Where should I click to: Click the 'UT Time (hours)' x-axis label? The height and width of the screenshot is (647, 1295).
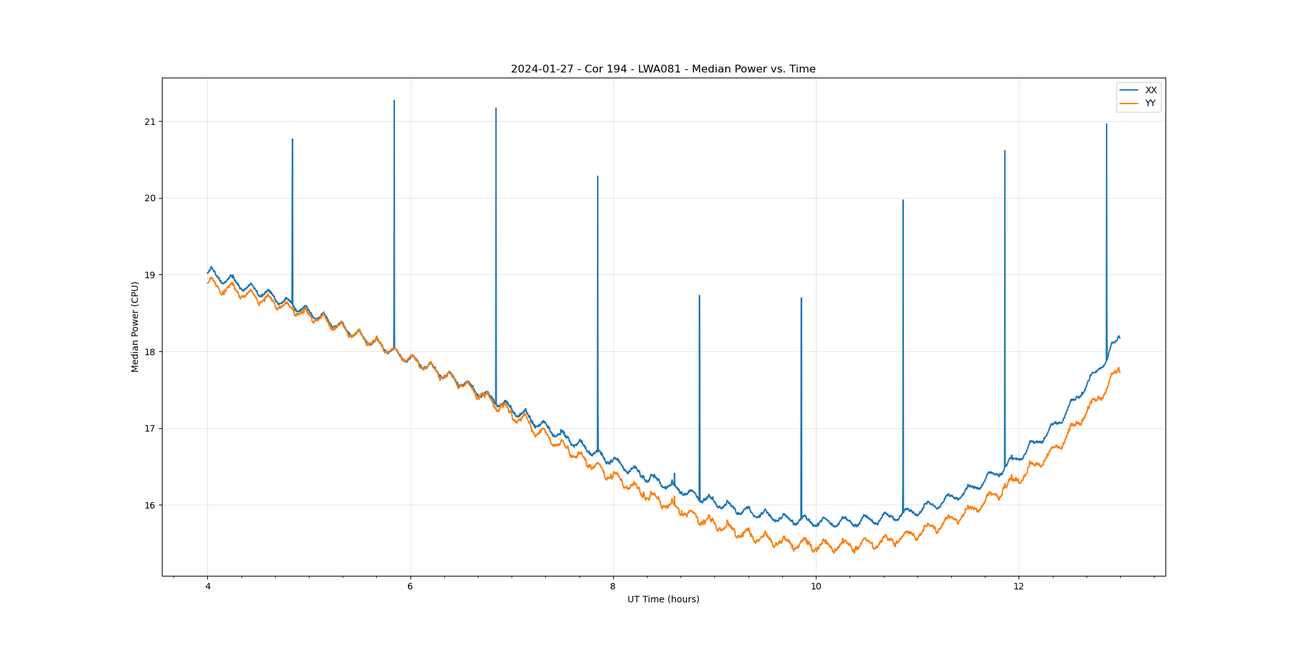coord(663,599)
